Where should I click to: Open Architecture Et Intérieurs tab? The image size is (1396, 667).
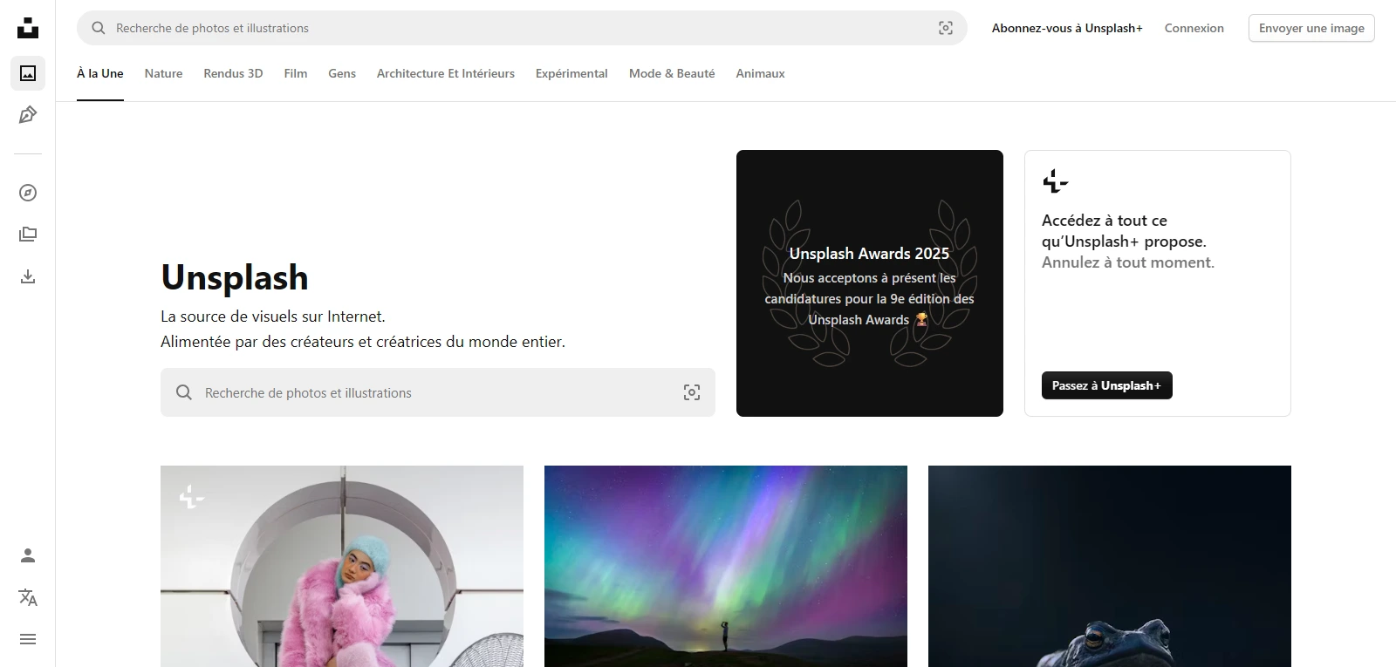pos(446,73)
